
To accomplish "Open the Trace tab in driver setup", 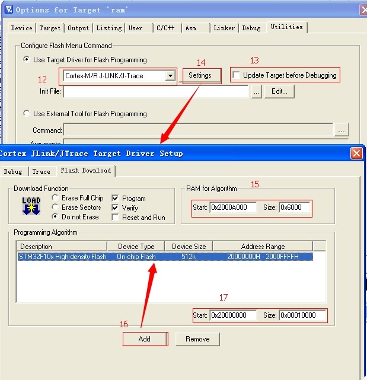I will click(x=41, y=171).
